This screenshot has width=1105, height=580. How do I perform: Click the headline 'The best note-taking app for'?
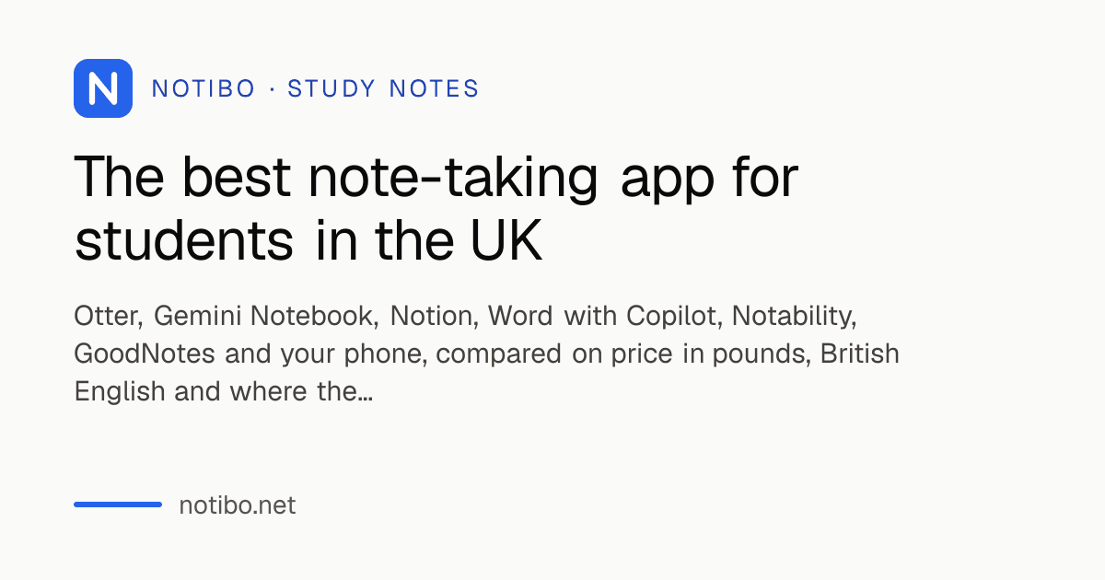coord(436,178)
